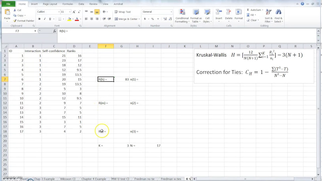The width and height of the screenshot is (322, 181).
Task: Open the Sort & Filter dropdown
Action: coord(268,16)
